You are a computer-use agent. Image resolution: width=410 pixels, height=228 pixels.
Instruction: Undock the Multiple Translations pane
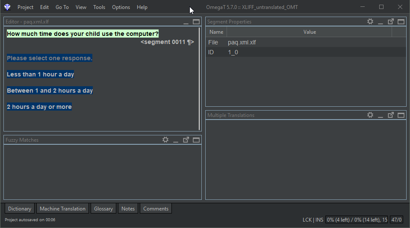click(391, 115)
